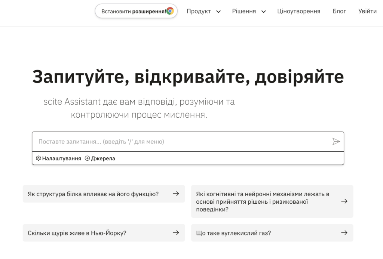The height and width of the screenshot is (259, 383).
Task: Open the Рішення menu
Action: point(244,11)
